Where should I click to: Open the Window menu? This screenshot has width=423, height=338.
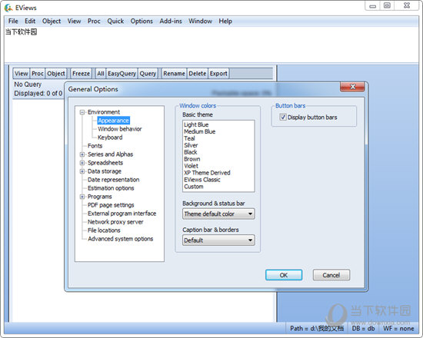pyautogui.click(x=200, y=21)
